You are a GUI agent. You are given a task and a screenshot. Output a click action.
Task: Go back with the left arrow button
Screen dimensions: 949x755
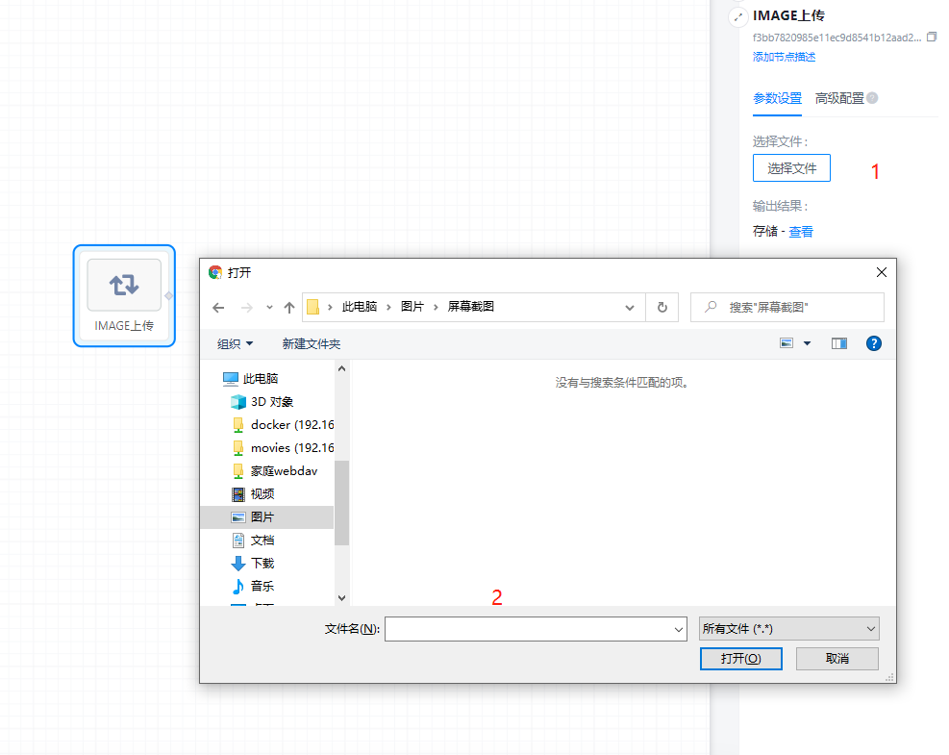[x=218, y=308]
